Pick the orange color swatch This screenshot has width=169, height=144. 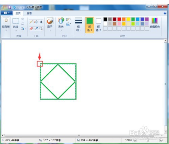point(124,19)
